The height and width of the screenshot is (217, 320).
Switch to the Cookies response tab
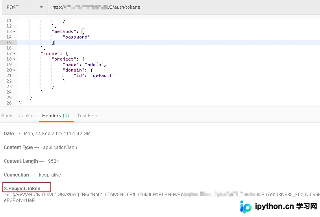(x=27, y=116)
